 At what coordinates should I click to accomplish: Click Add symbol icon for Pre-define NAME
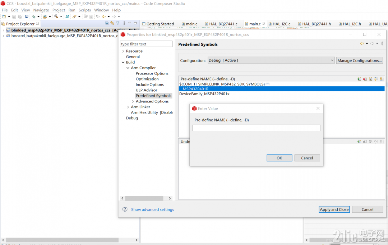click(359, 79)
